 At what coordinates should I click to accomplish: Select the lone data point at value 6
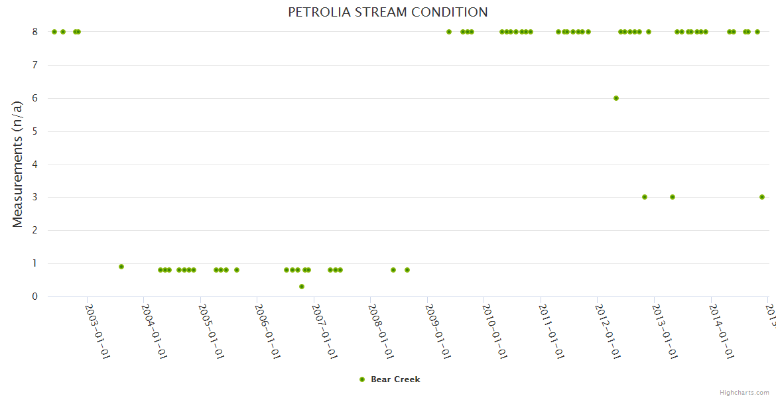pyautogui.click(x=616, y=98)
